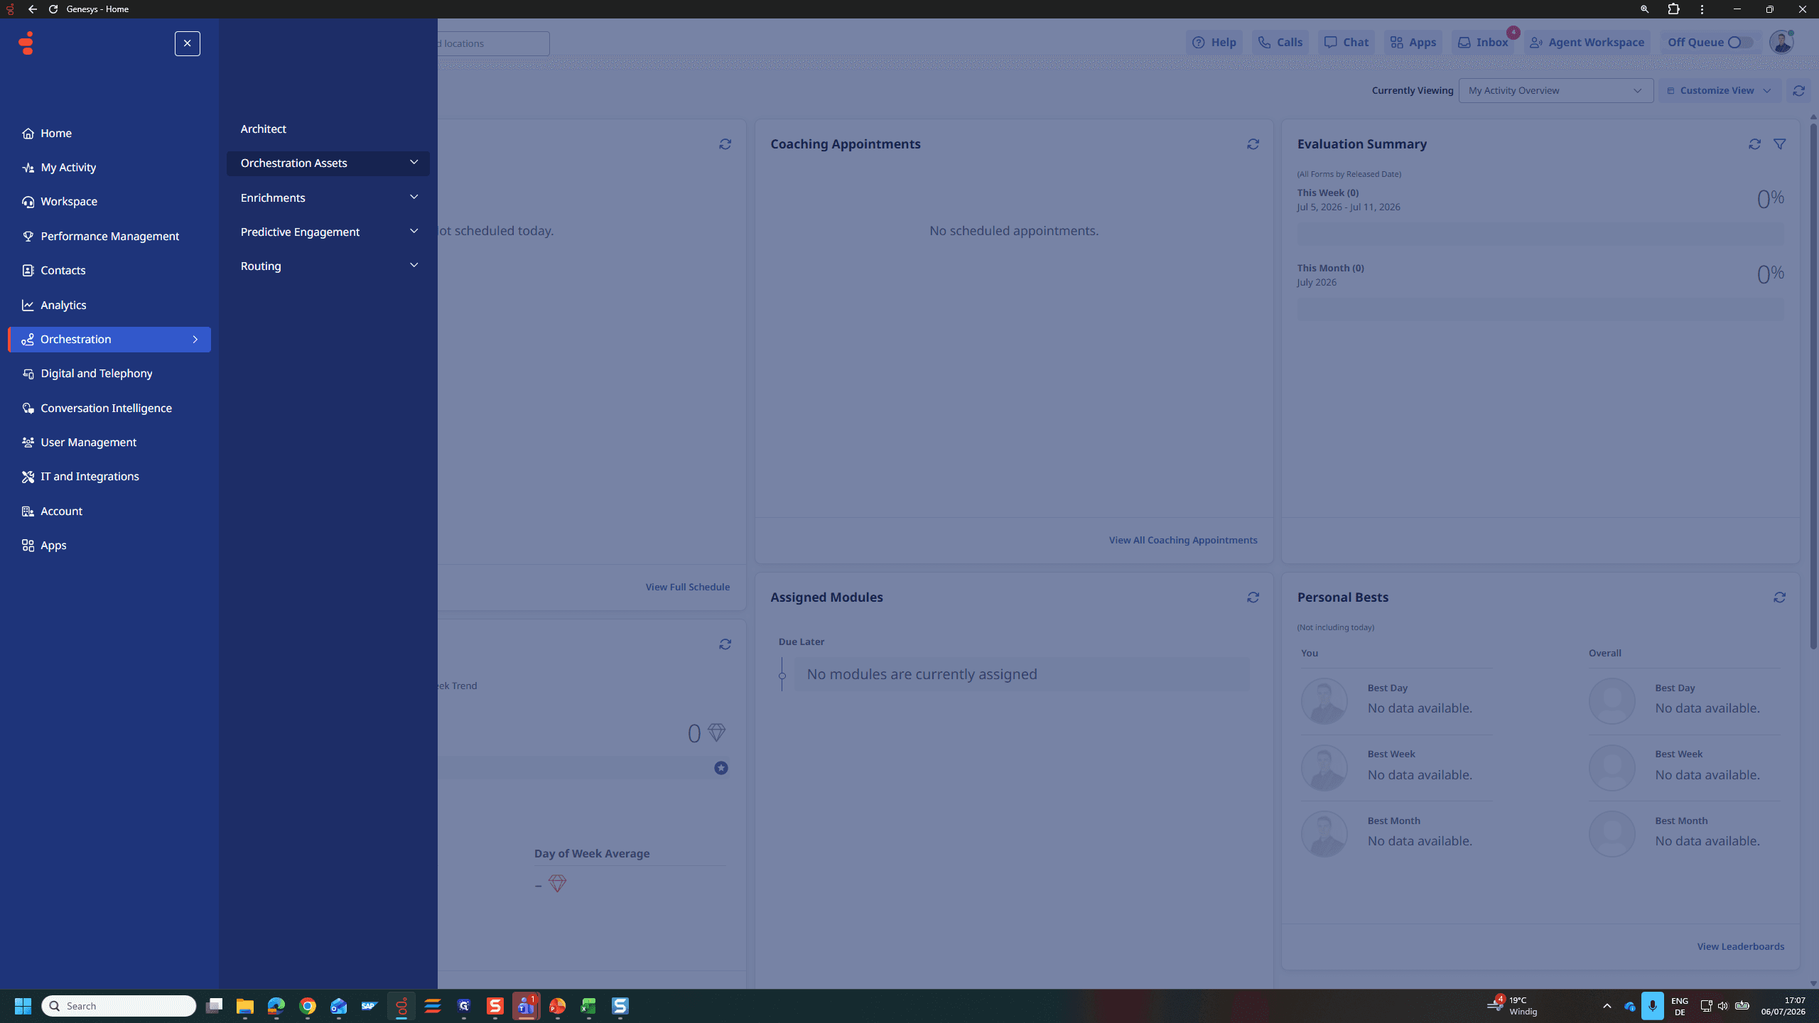The height and width of the screenshot is (1023, 1819).
Task: Open IT and Integrations menu entry
Action: pyautogui.click(x=109, y=476)
